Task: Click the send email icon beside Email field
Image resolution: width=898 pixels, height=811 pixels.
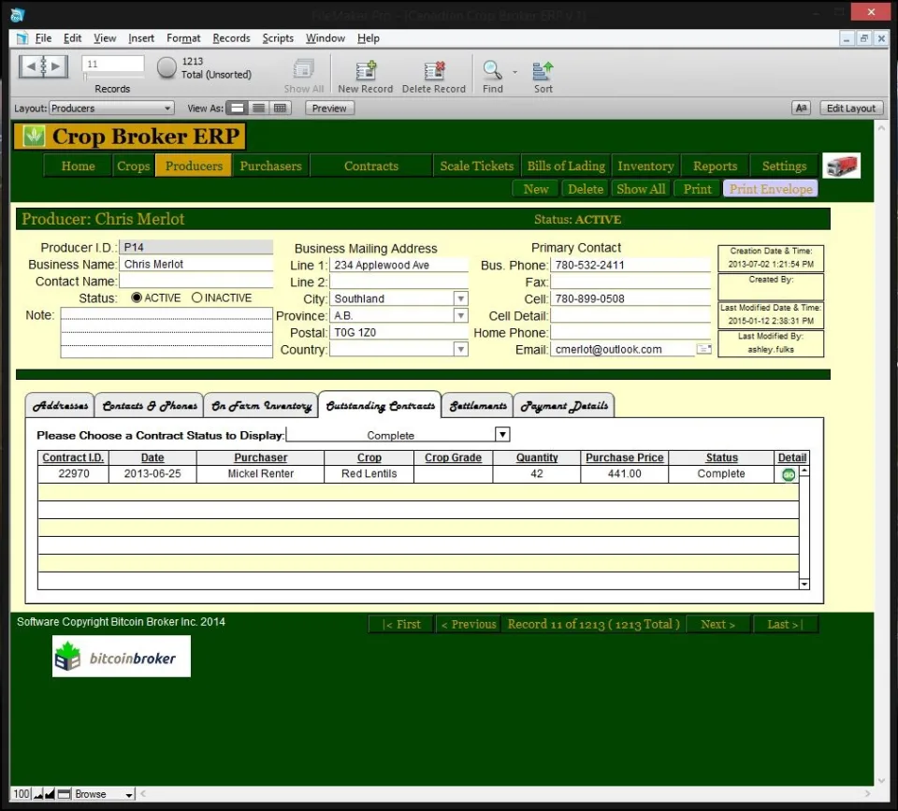Action: click(x=703, y=349)
